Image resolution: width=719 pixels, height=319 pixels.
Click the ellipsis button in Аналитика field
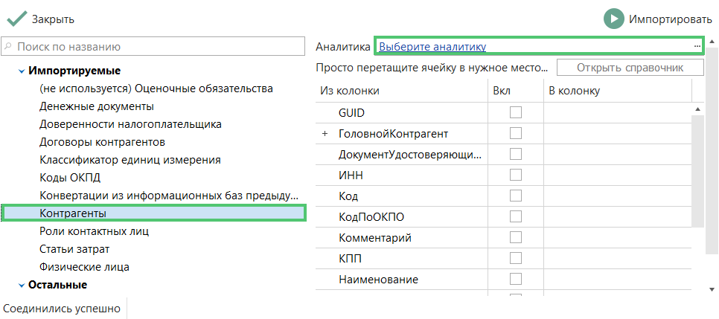coord(697,46)
